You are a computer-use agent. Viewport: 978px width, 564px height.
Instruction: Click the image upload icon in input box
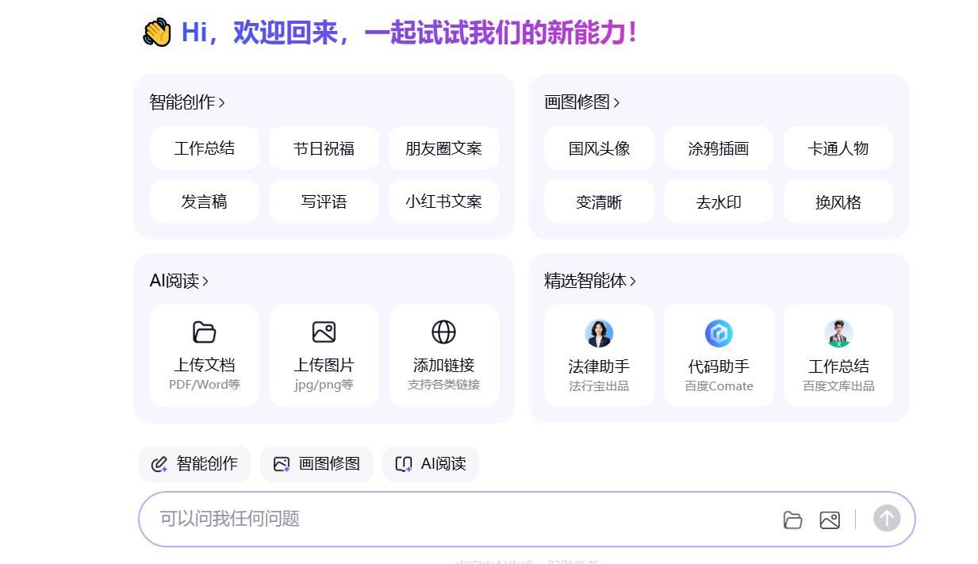pos(830,520)
